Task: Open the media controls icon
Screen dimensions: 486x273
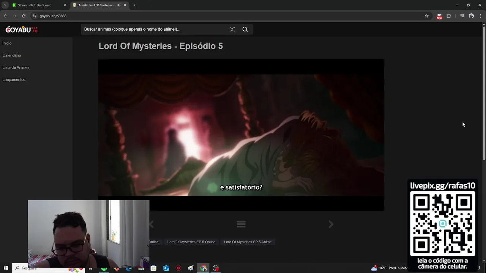Action: [x=462, y=16]
